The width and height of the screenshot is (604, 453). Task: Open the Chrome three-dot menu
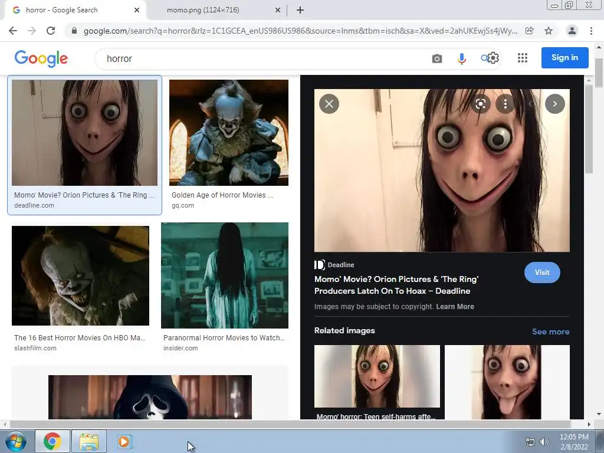(591, 31)
